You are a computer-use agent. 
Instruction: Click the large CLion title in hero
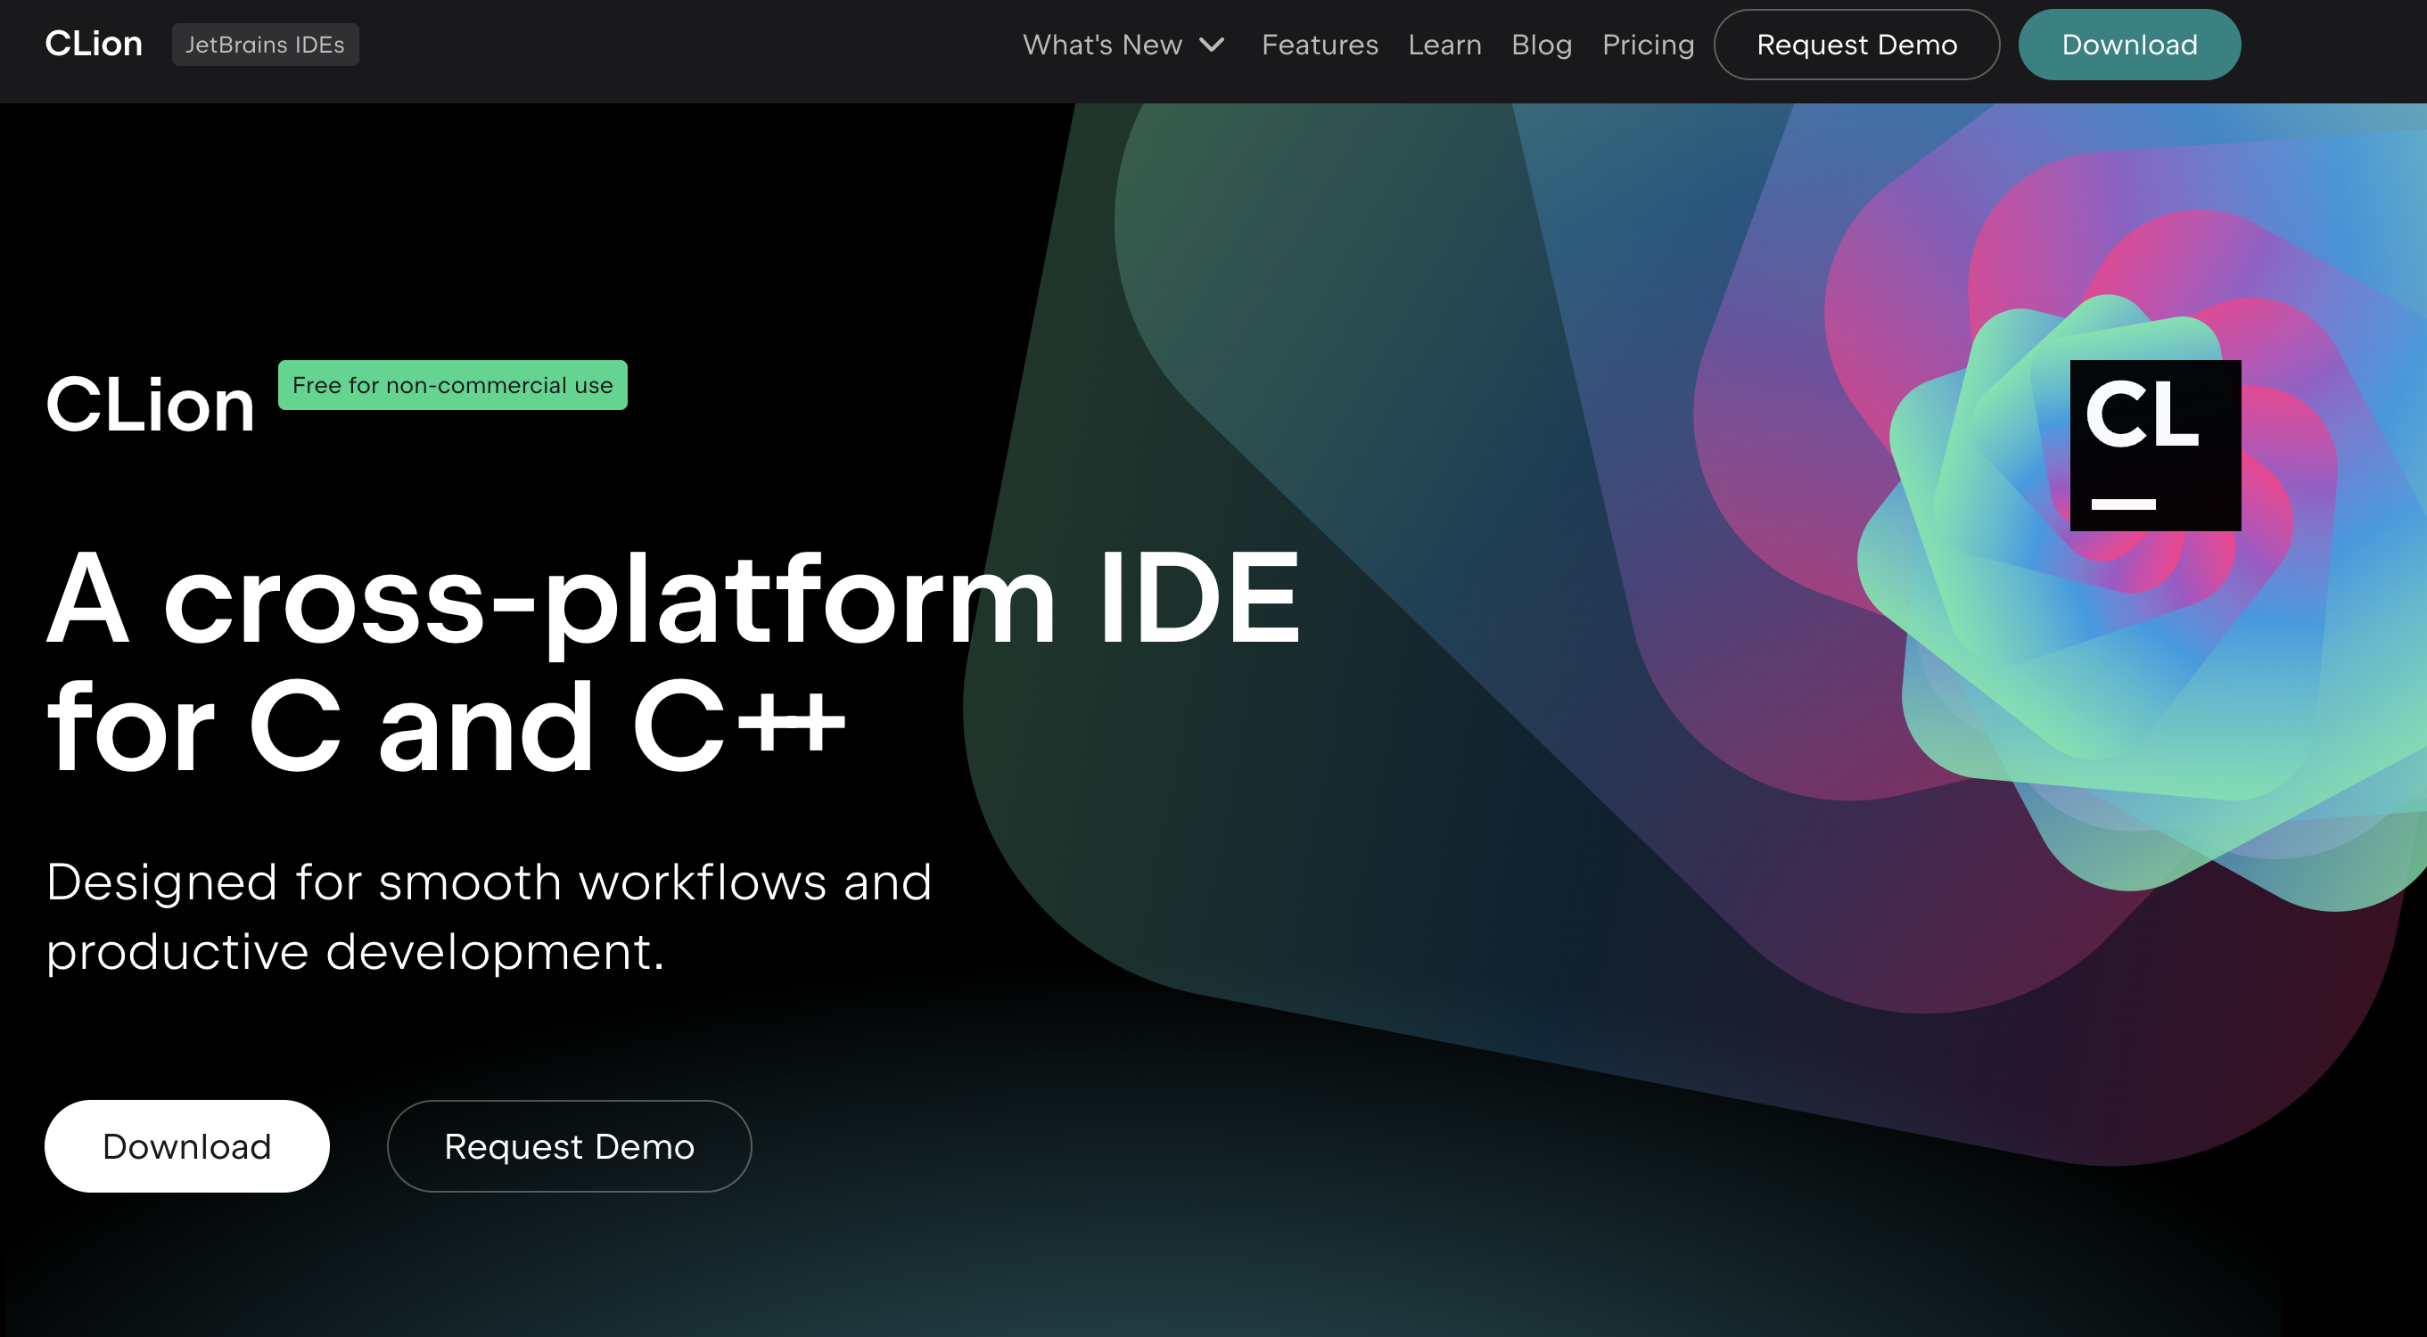(x=150, y=405)
